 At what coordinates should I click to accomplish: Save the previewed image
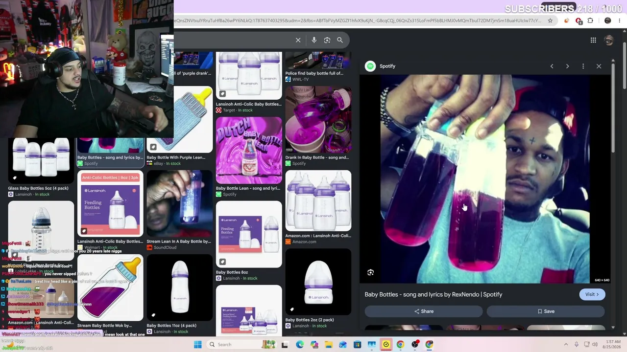click(546, 311)
